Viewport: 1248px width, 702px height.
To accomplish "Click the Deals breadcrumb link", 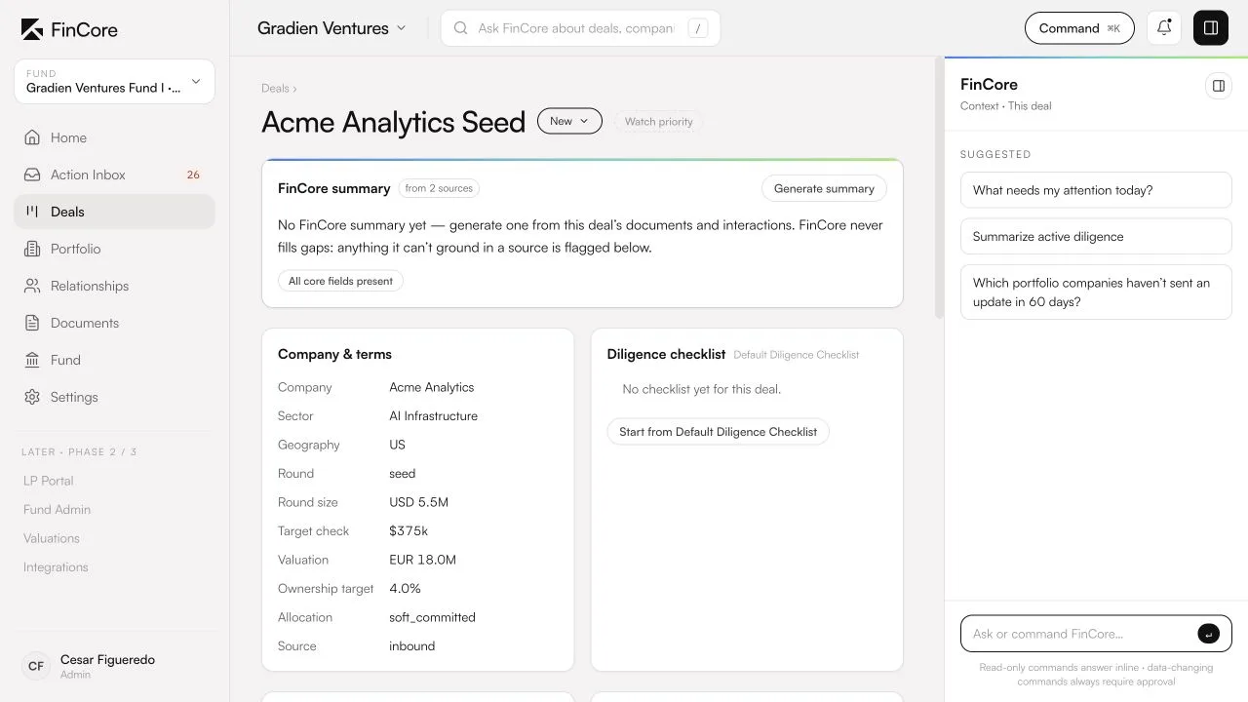I will click(x=275, y=88).
